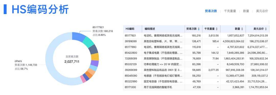Click weight value 3,613.56
This screenshot has width=276, height=95.
[213, 36]
